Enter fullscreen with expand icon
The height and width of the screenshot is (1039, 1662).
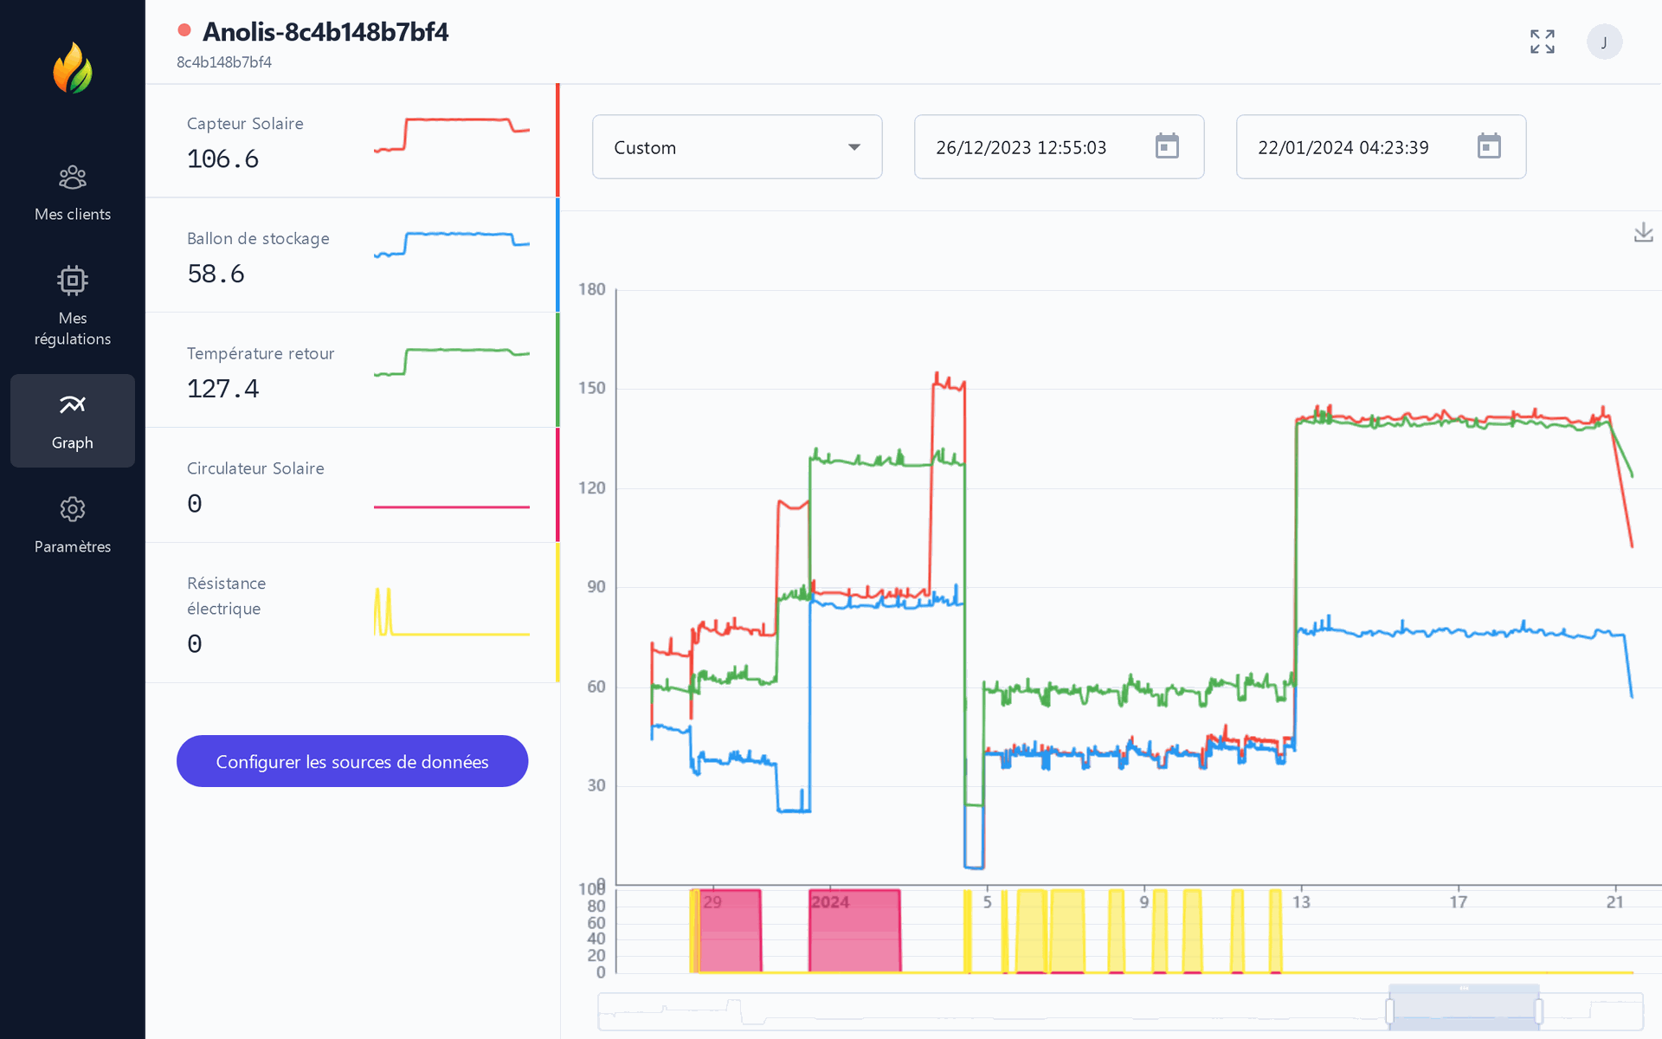click(1542, 42)
